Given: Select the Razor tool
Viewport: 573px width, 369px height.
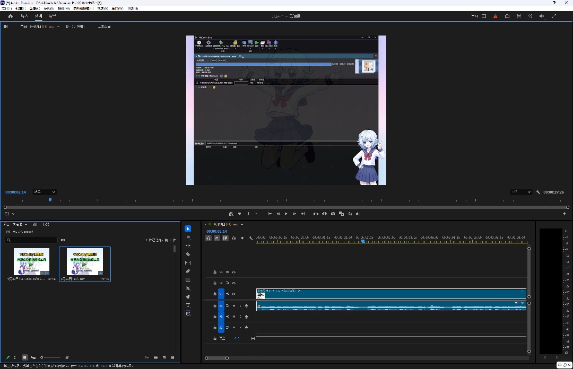Looking at the screenshot, I should (x=188, y=254).
